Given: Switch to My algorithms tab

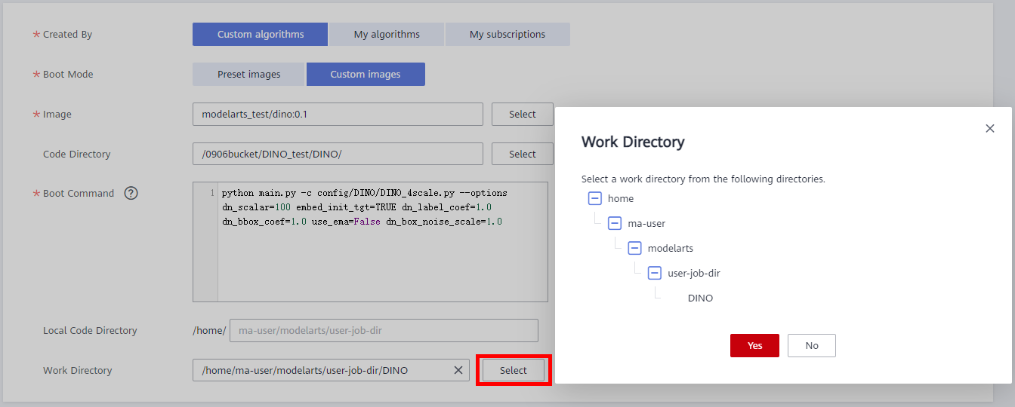Looking at the screenshot, I should click(386, 34).
